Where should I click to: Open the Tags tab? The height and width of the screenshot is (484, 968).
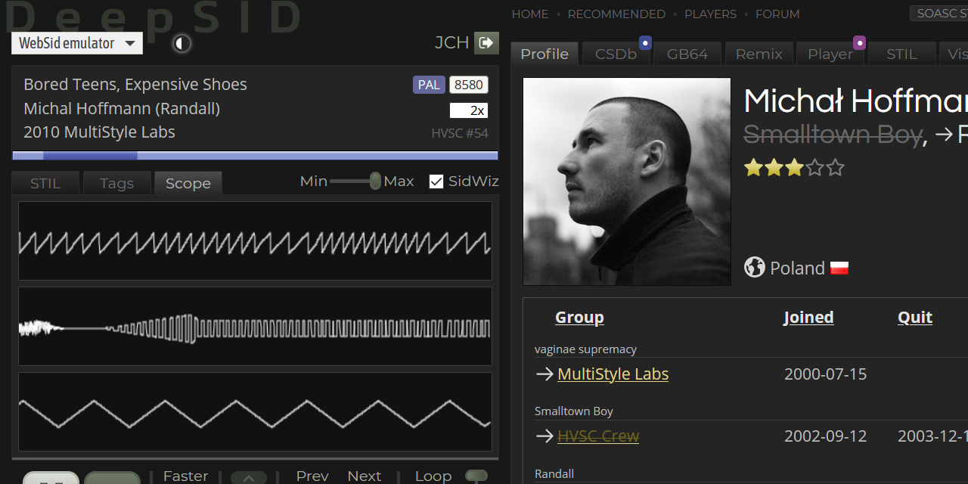116,183
